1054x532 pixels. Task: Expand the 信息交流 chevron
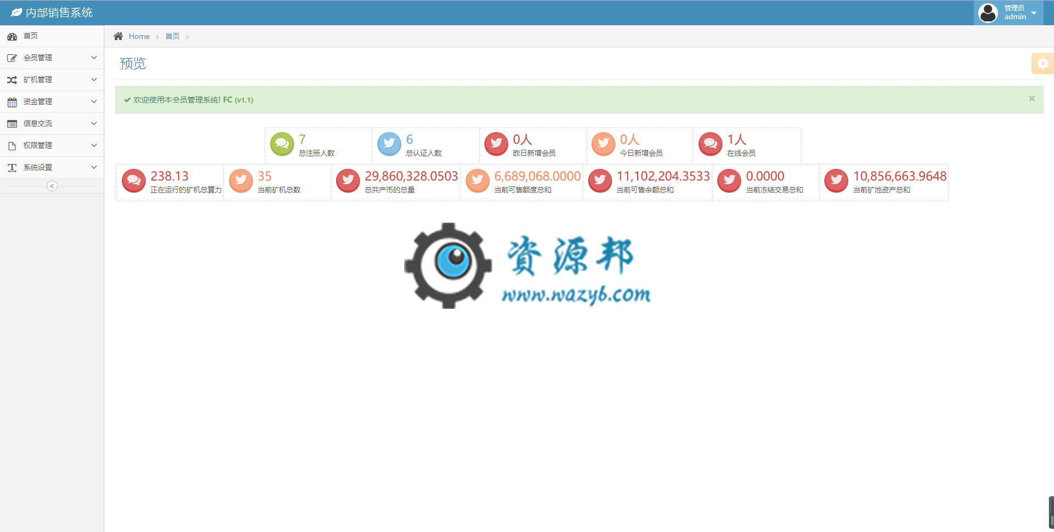coord(94,123)
